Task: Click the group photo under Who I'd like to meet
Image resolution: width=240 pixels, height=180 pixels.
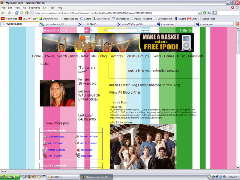Action: 143,146
